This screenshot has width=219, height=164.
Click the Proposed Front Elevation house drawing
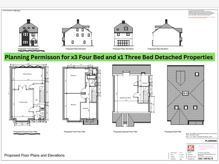[x=29, y=33]
